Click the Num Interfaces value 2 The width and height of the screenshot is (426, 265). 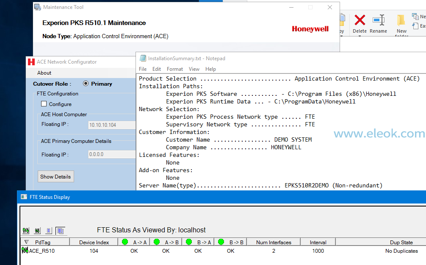tap(274, 251)
